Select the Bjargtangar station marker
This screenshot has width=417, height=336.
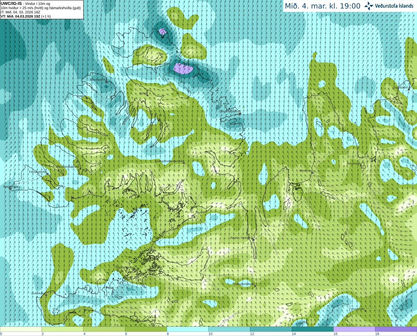coord(10,189)
